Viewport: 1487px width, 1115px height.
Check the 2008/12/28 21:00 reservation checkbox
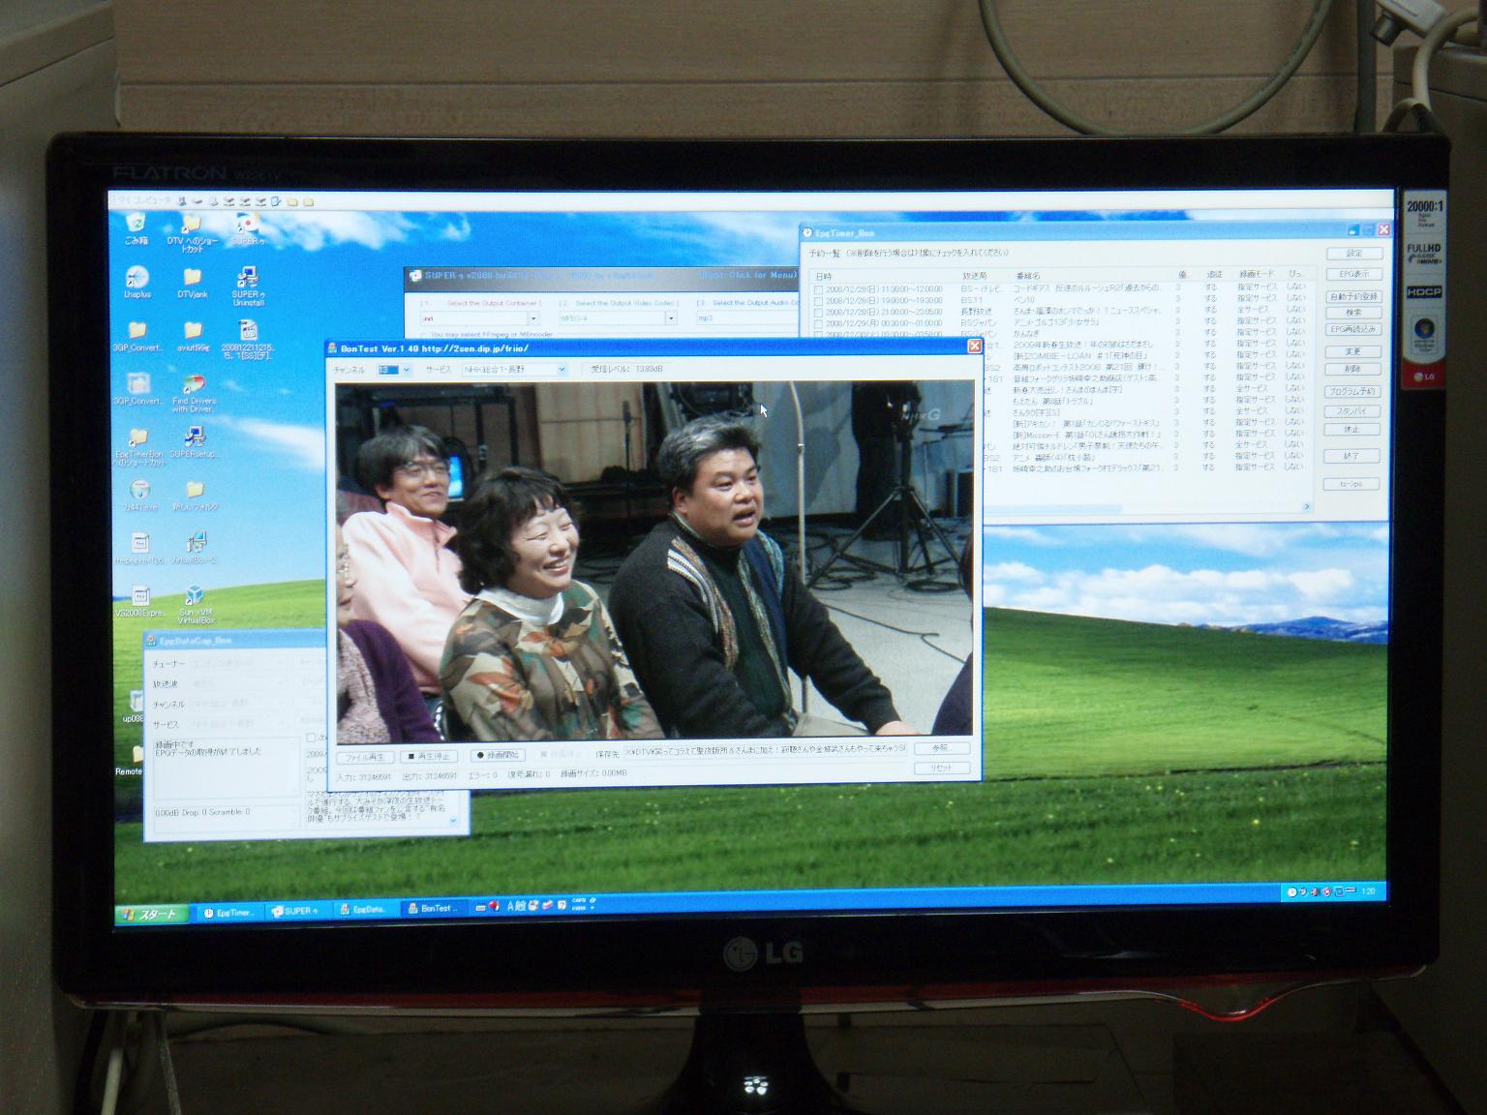pyautogui.click(x=819, y=313)
